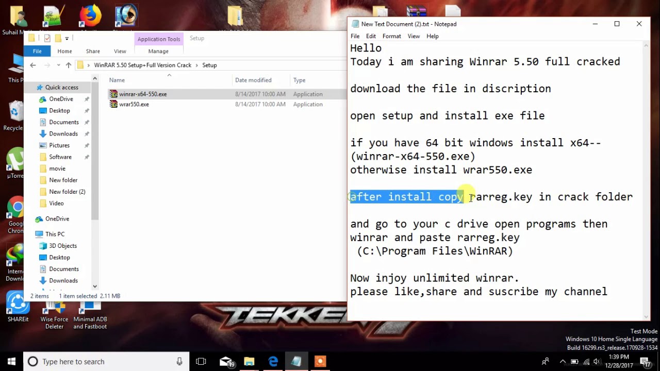Open pinned Desktop under Quick access
This screenshot has height=371, width=660.
[x=59, y=110]
